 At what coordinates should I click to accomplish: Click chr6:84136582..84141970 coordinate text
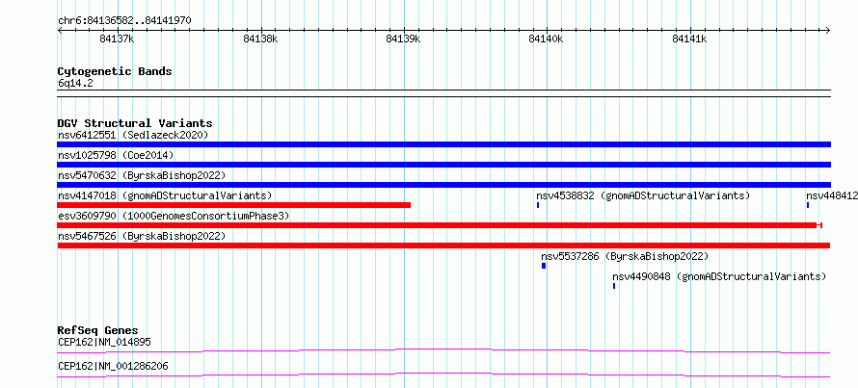[124, 21]
